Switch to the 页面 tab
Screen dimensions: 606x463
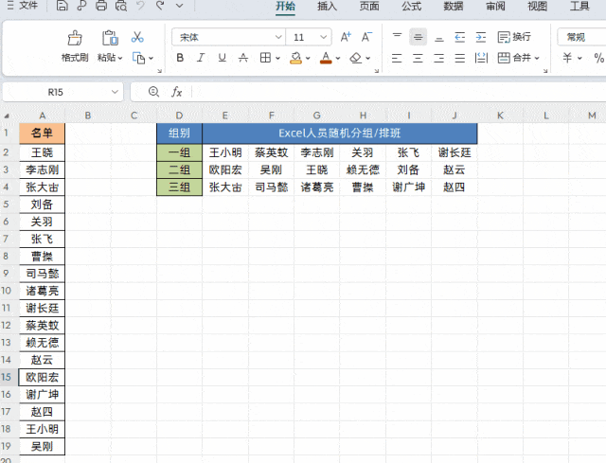click(x=369, y=6)
